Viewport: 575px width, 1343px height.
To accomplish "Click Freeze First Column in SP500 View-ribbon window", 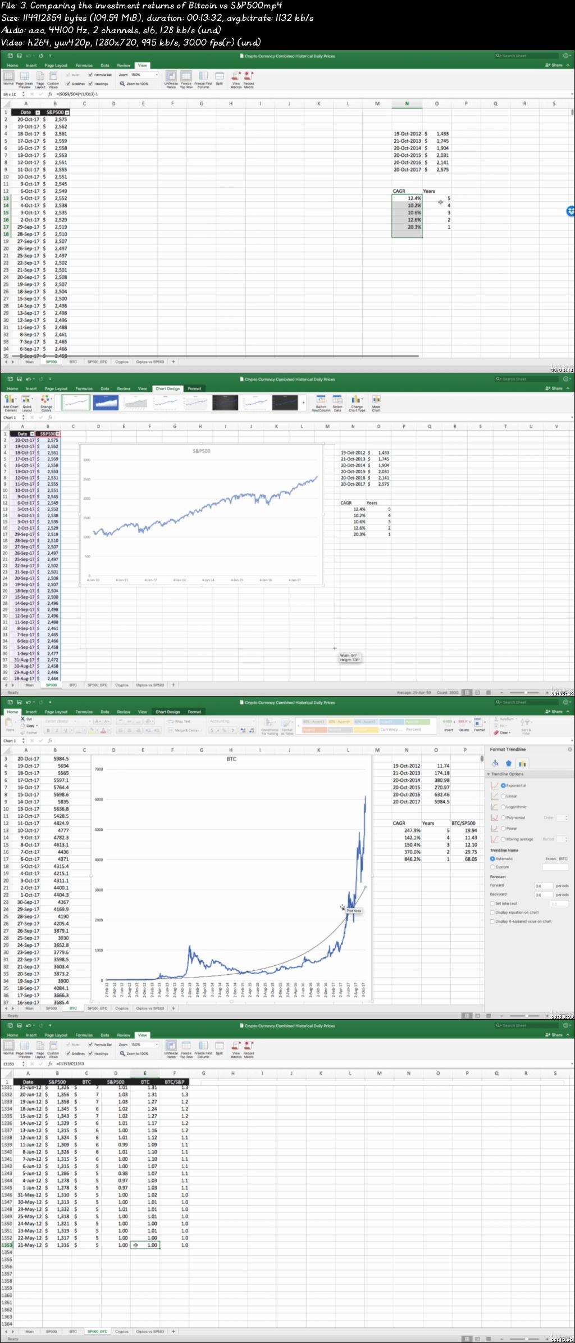I will [x=203, y=79].
